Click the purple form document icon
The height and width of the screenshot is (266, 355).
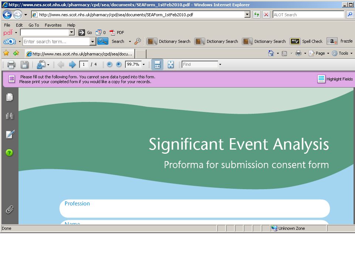[x=11, y=79]
